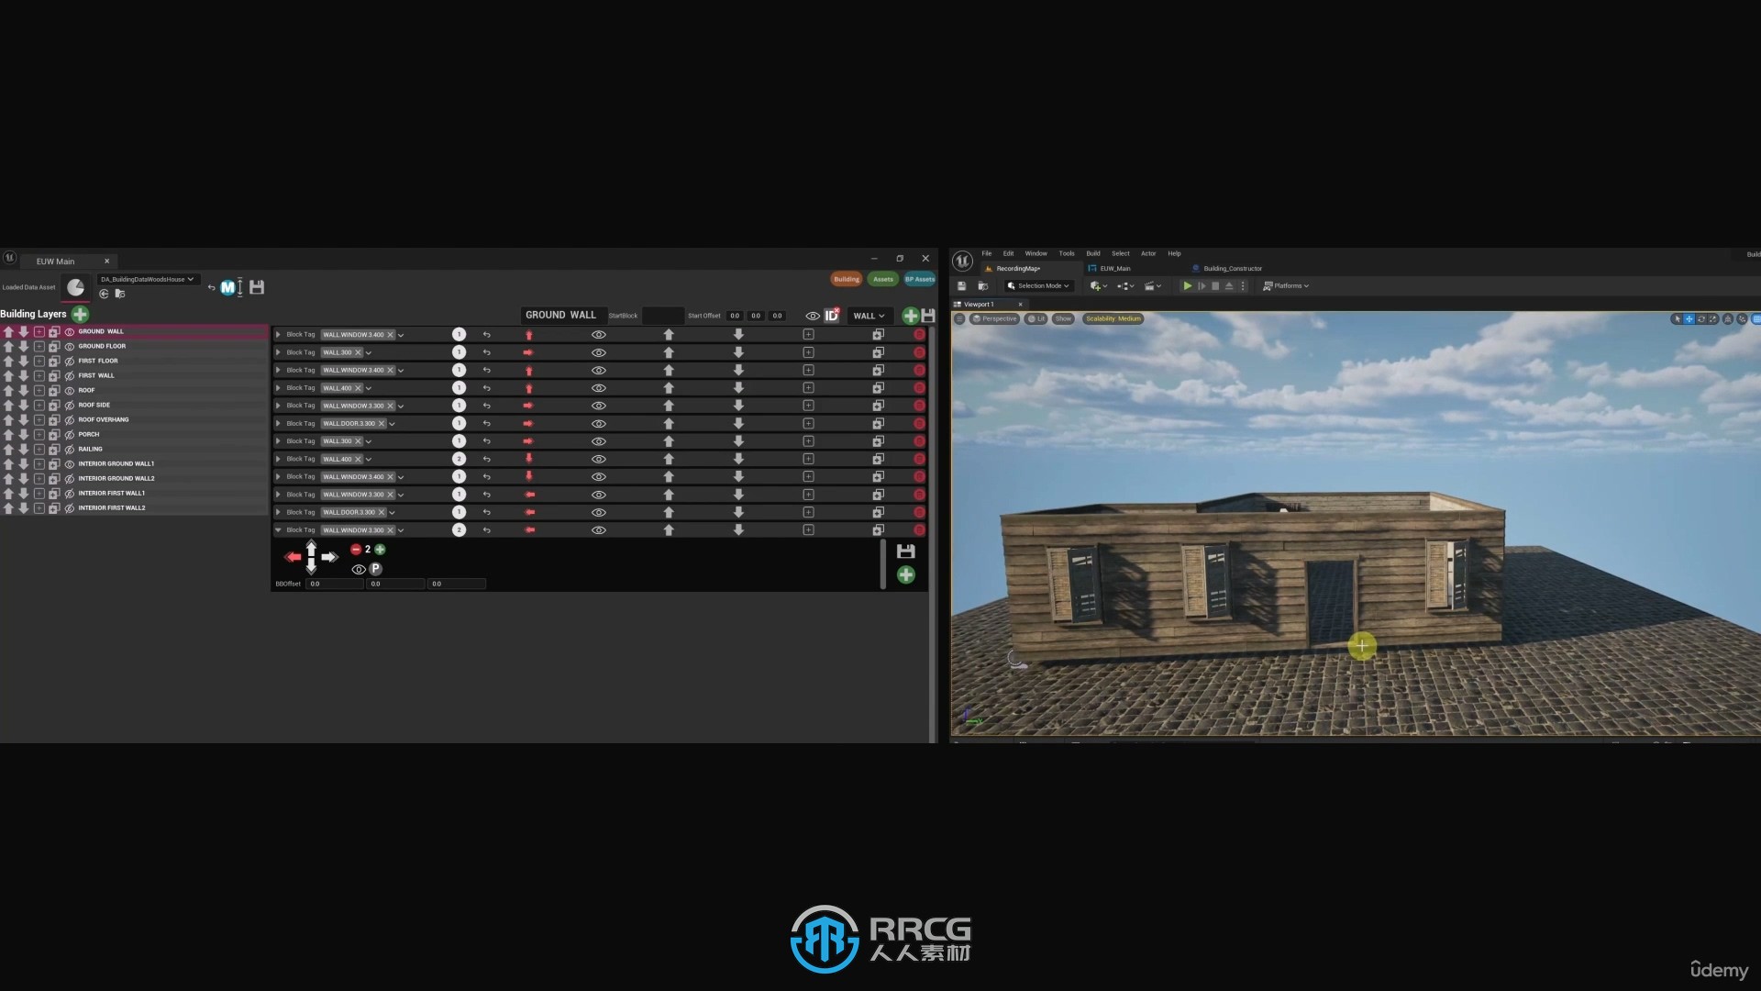Screen dimensions: 1761x991
Task: Browse to the data asset in content browser
Action: click(x=119, y=294)
